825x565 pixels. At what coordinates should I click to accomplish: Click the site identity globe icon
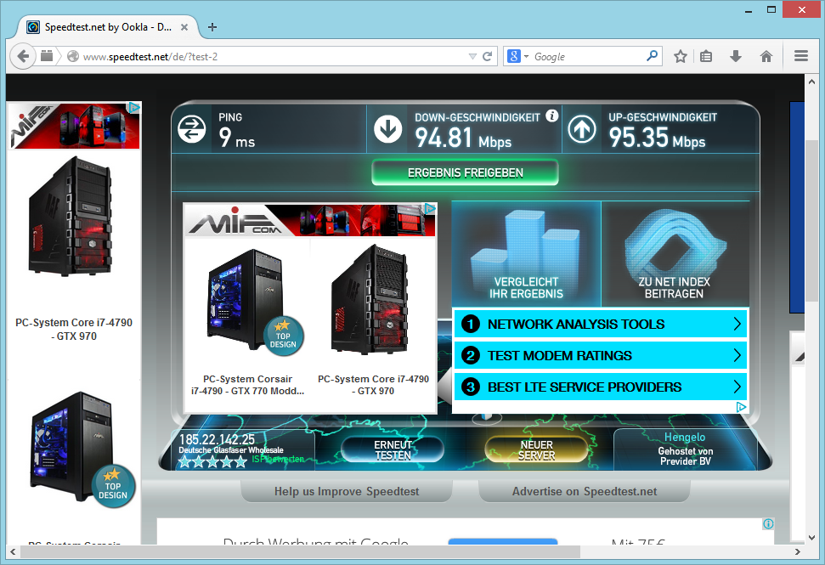73,56
